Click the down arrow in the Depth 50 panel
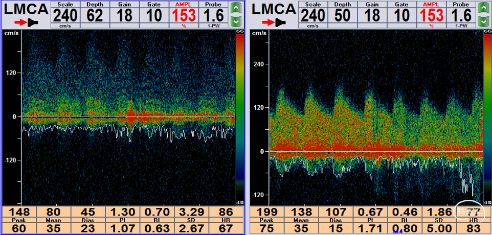Image resolution: width=492 pixels, height=235 pixels. point(484,21)
